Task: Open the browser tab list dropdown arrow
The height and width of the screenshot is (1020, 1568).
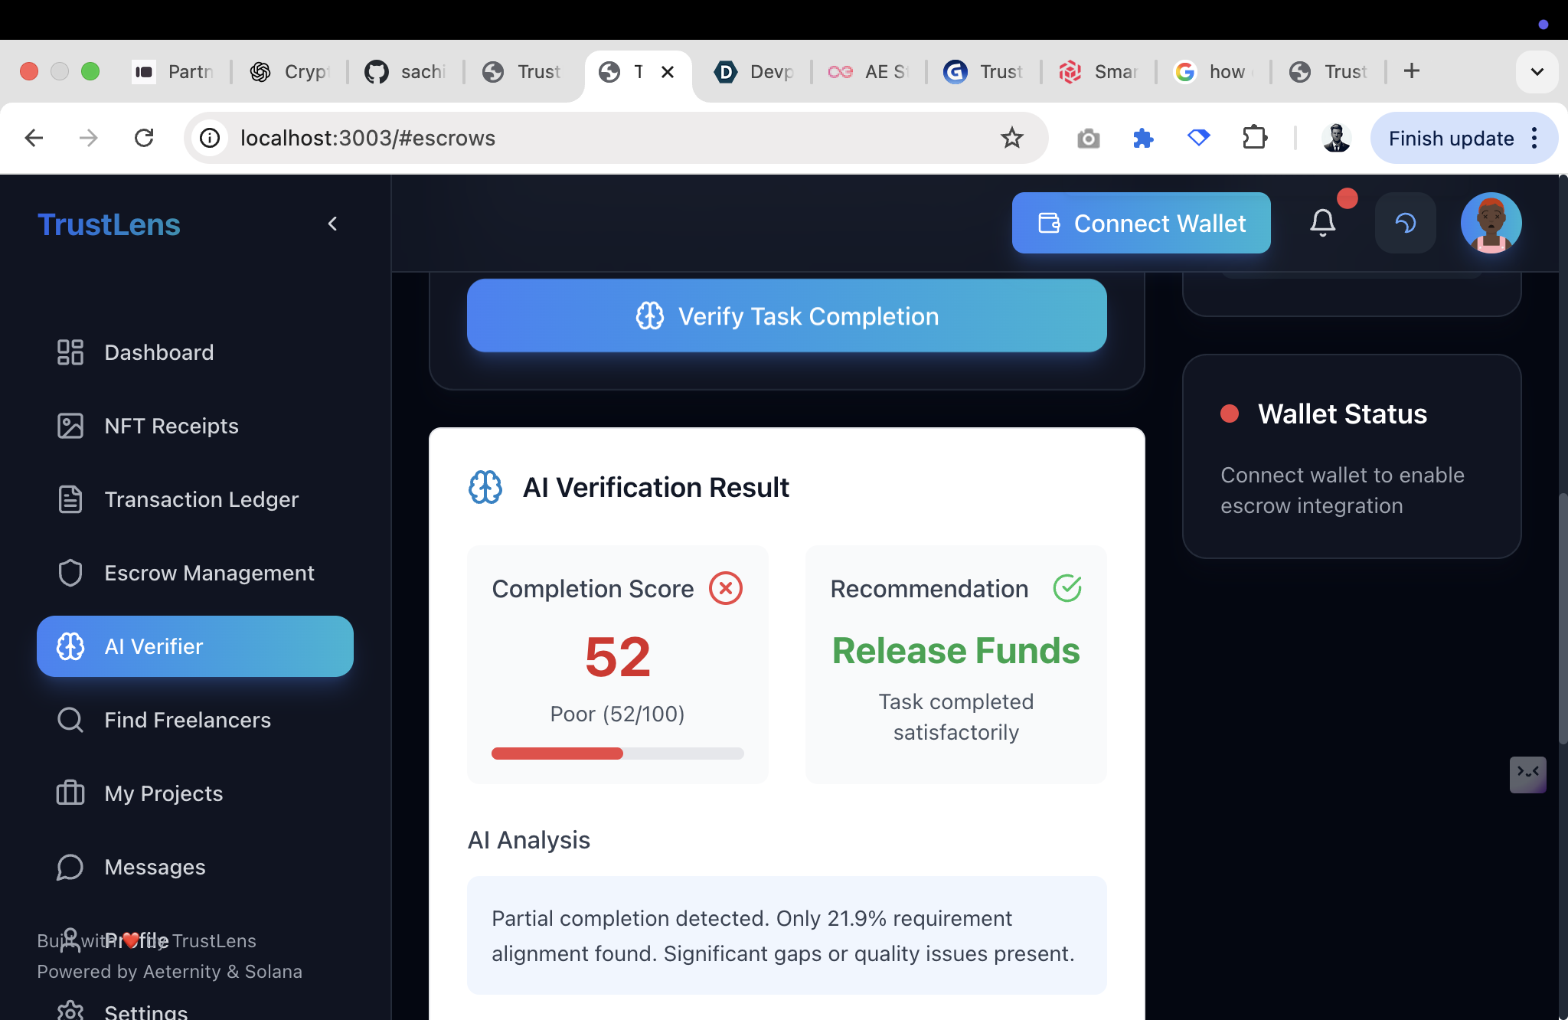Action: point(1537,71)
